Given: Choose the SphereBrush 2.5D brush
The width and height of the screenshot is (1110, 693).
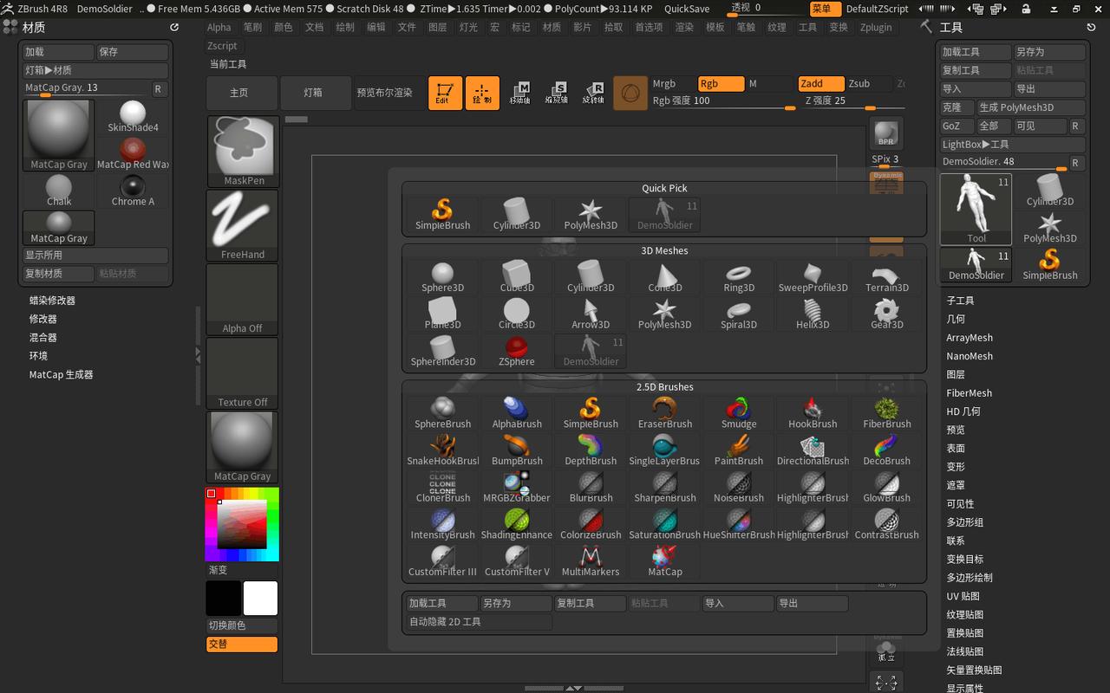Looking at the screenshot, I should coord(442,414).
